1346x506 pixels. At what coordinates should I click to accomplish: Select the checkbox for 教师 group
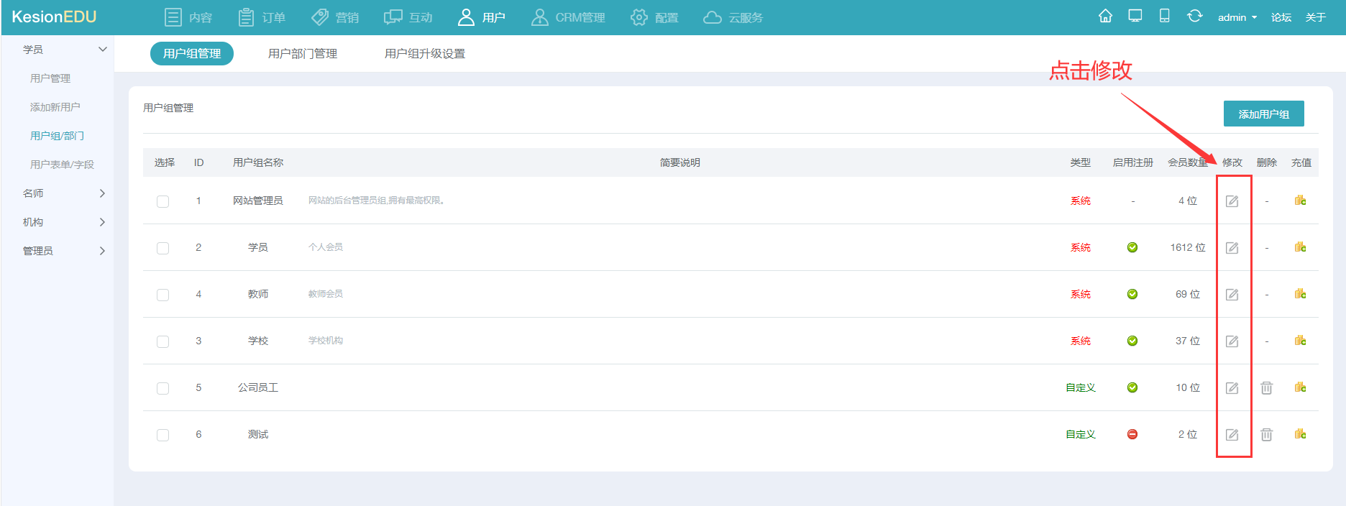pyautogui.click(x=163, y=295)
